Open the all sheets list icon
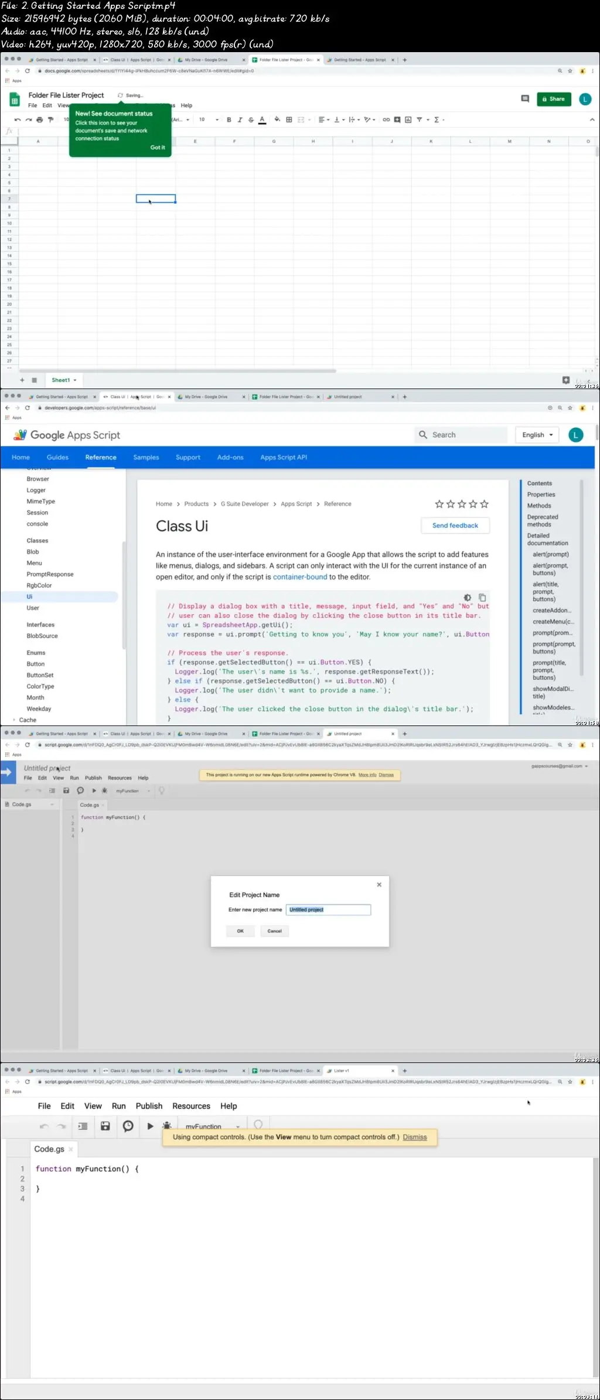 tap(34, 380)
